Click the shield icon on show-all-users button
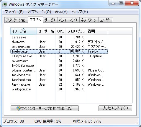Image resolution: width=141 pixels, height=127 pixels. tap(18, 108)
